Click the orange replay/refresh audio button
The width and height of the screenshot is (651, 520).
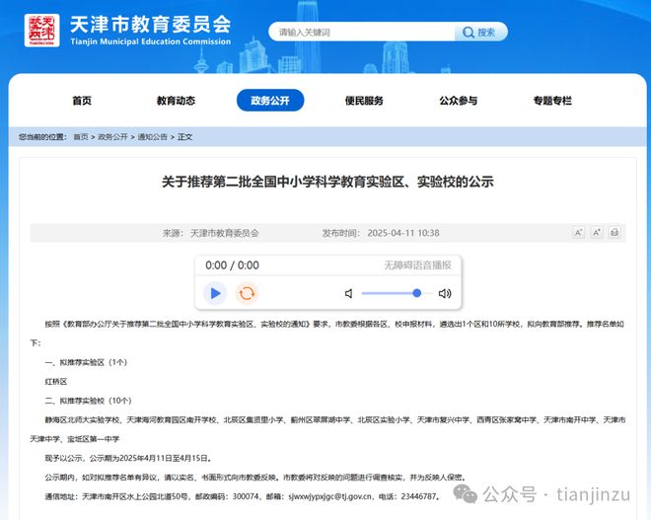[x=247, y=293]
